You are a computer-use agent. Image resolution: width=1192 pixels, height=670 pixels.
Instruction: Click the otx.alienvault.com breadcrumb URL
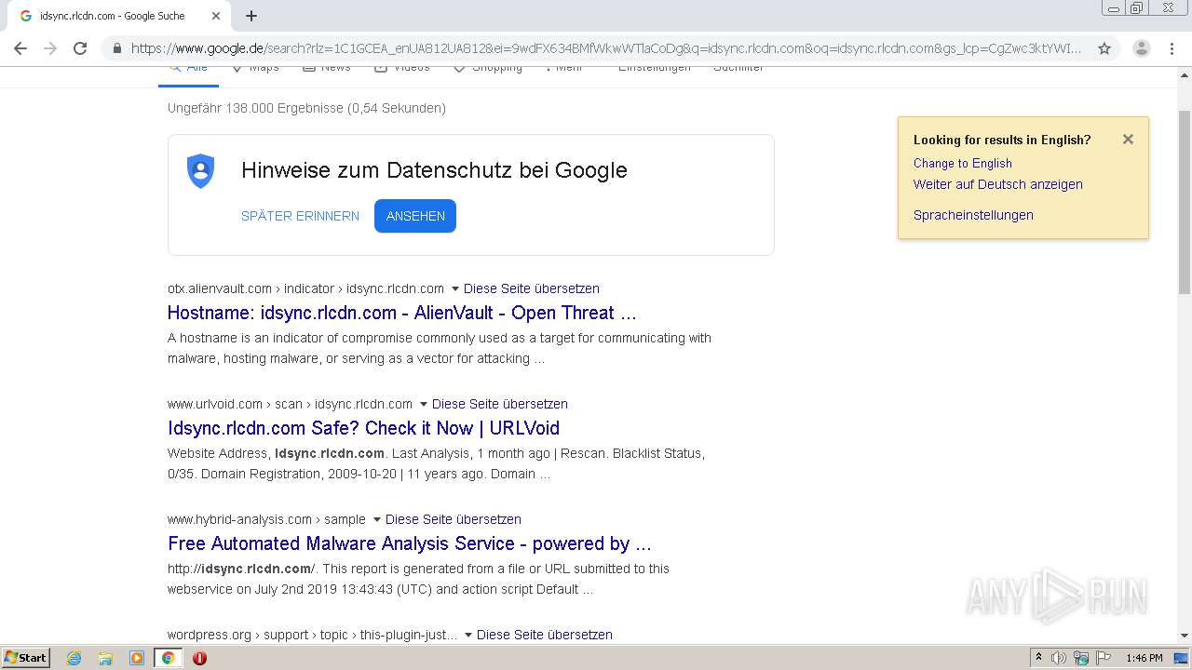click(x=305, y=288)
